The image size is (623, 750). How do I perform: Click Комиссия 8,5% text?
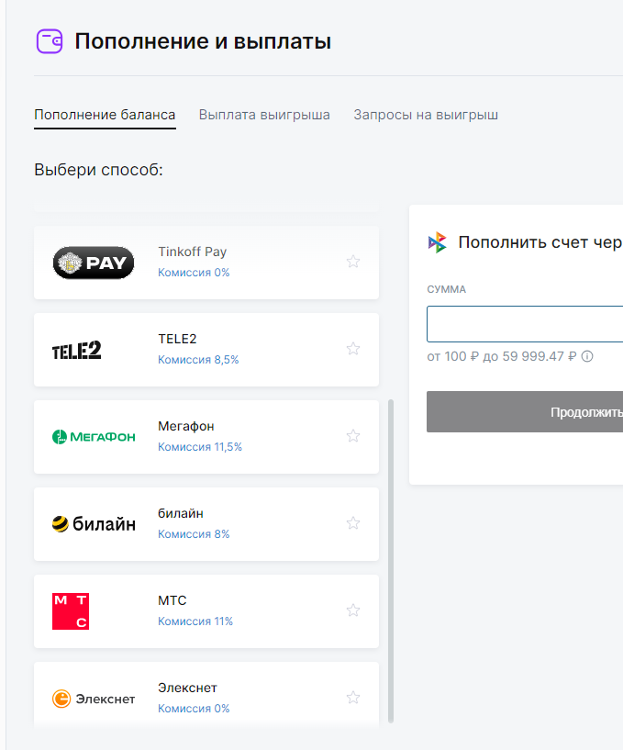click(x=198, y=360)
